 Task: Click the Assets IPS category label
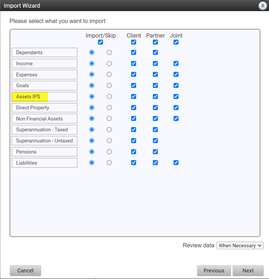point(44,97)
